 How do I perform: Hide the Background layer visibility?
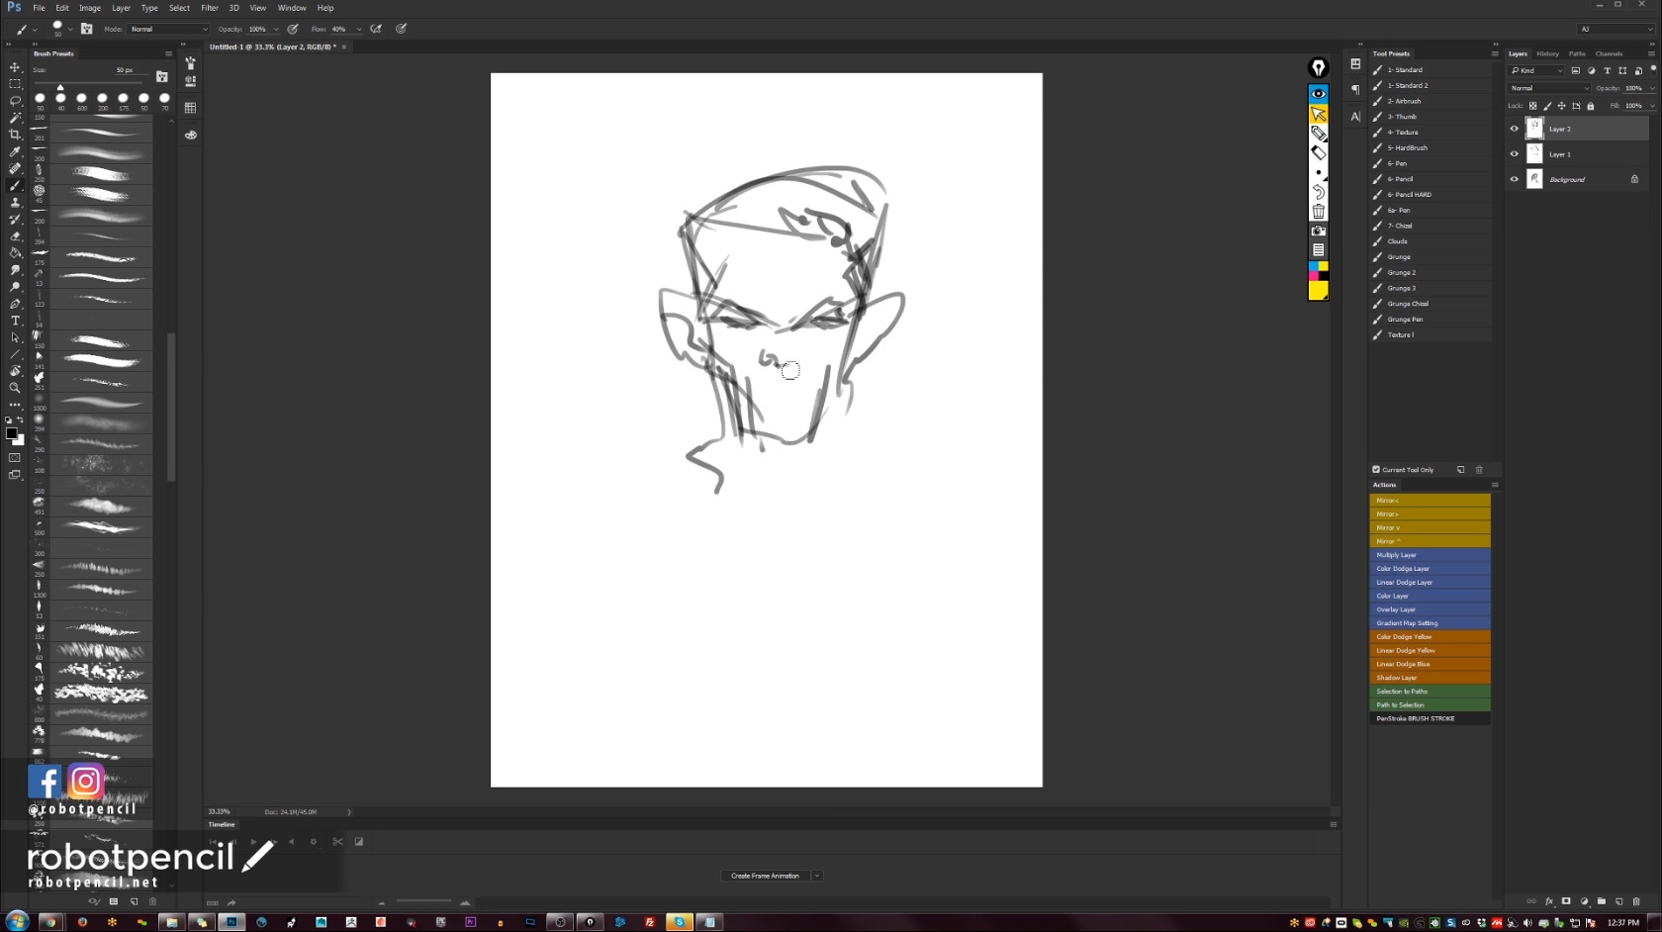coord(1514,179)
